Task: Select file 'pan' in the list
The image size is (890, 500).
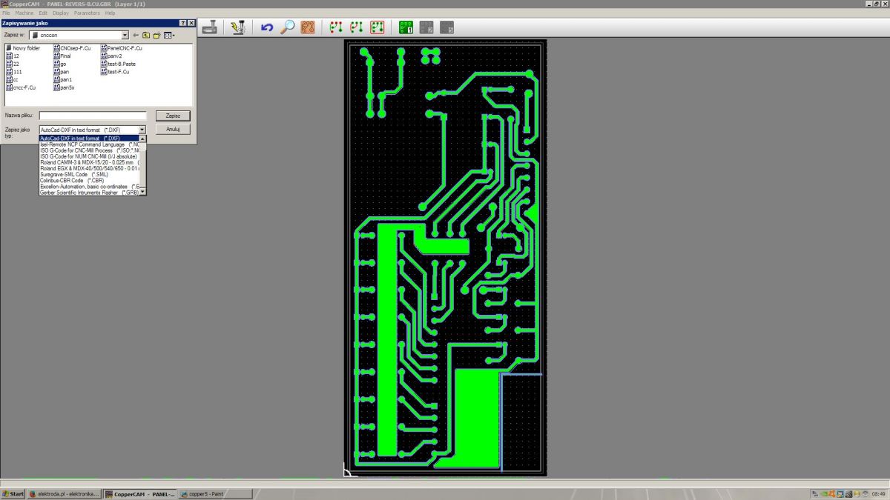Action: (x=62, y=72)
